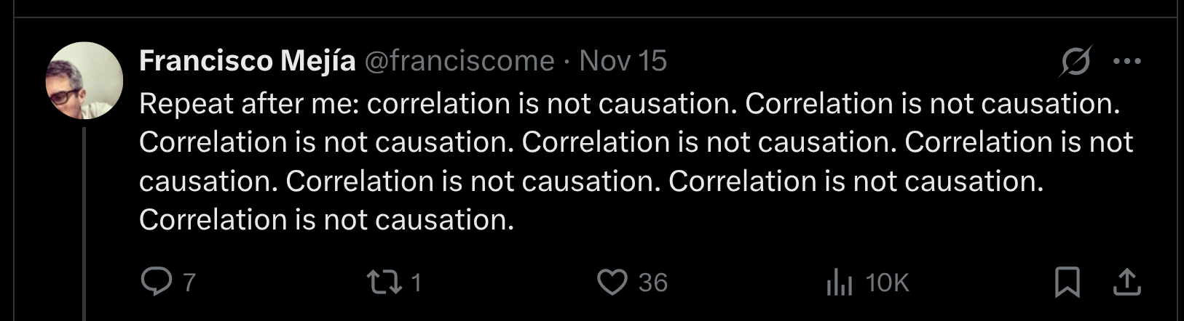1184x321 pixels.
Task: Click the 10K views count
Action: 887,283
